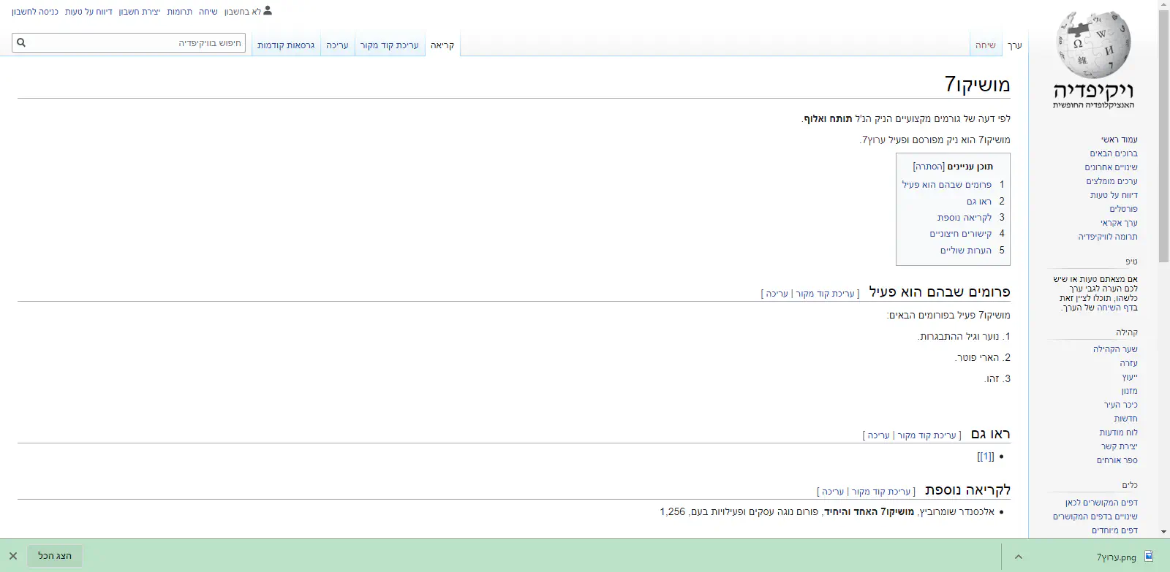The height and width of the screenshot is (572, 1170).
Task: Jump to קישורים חיצוניים in contents
Action: click(960, 234)
